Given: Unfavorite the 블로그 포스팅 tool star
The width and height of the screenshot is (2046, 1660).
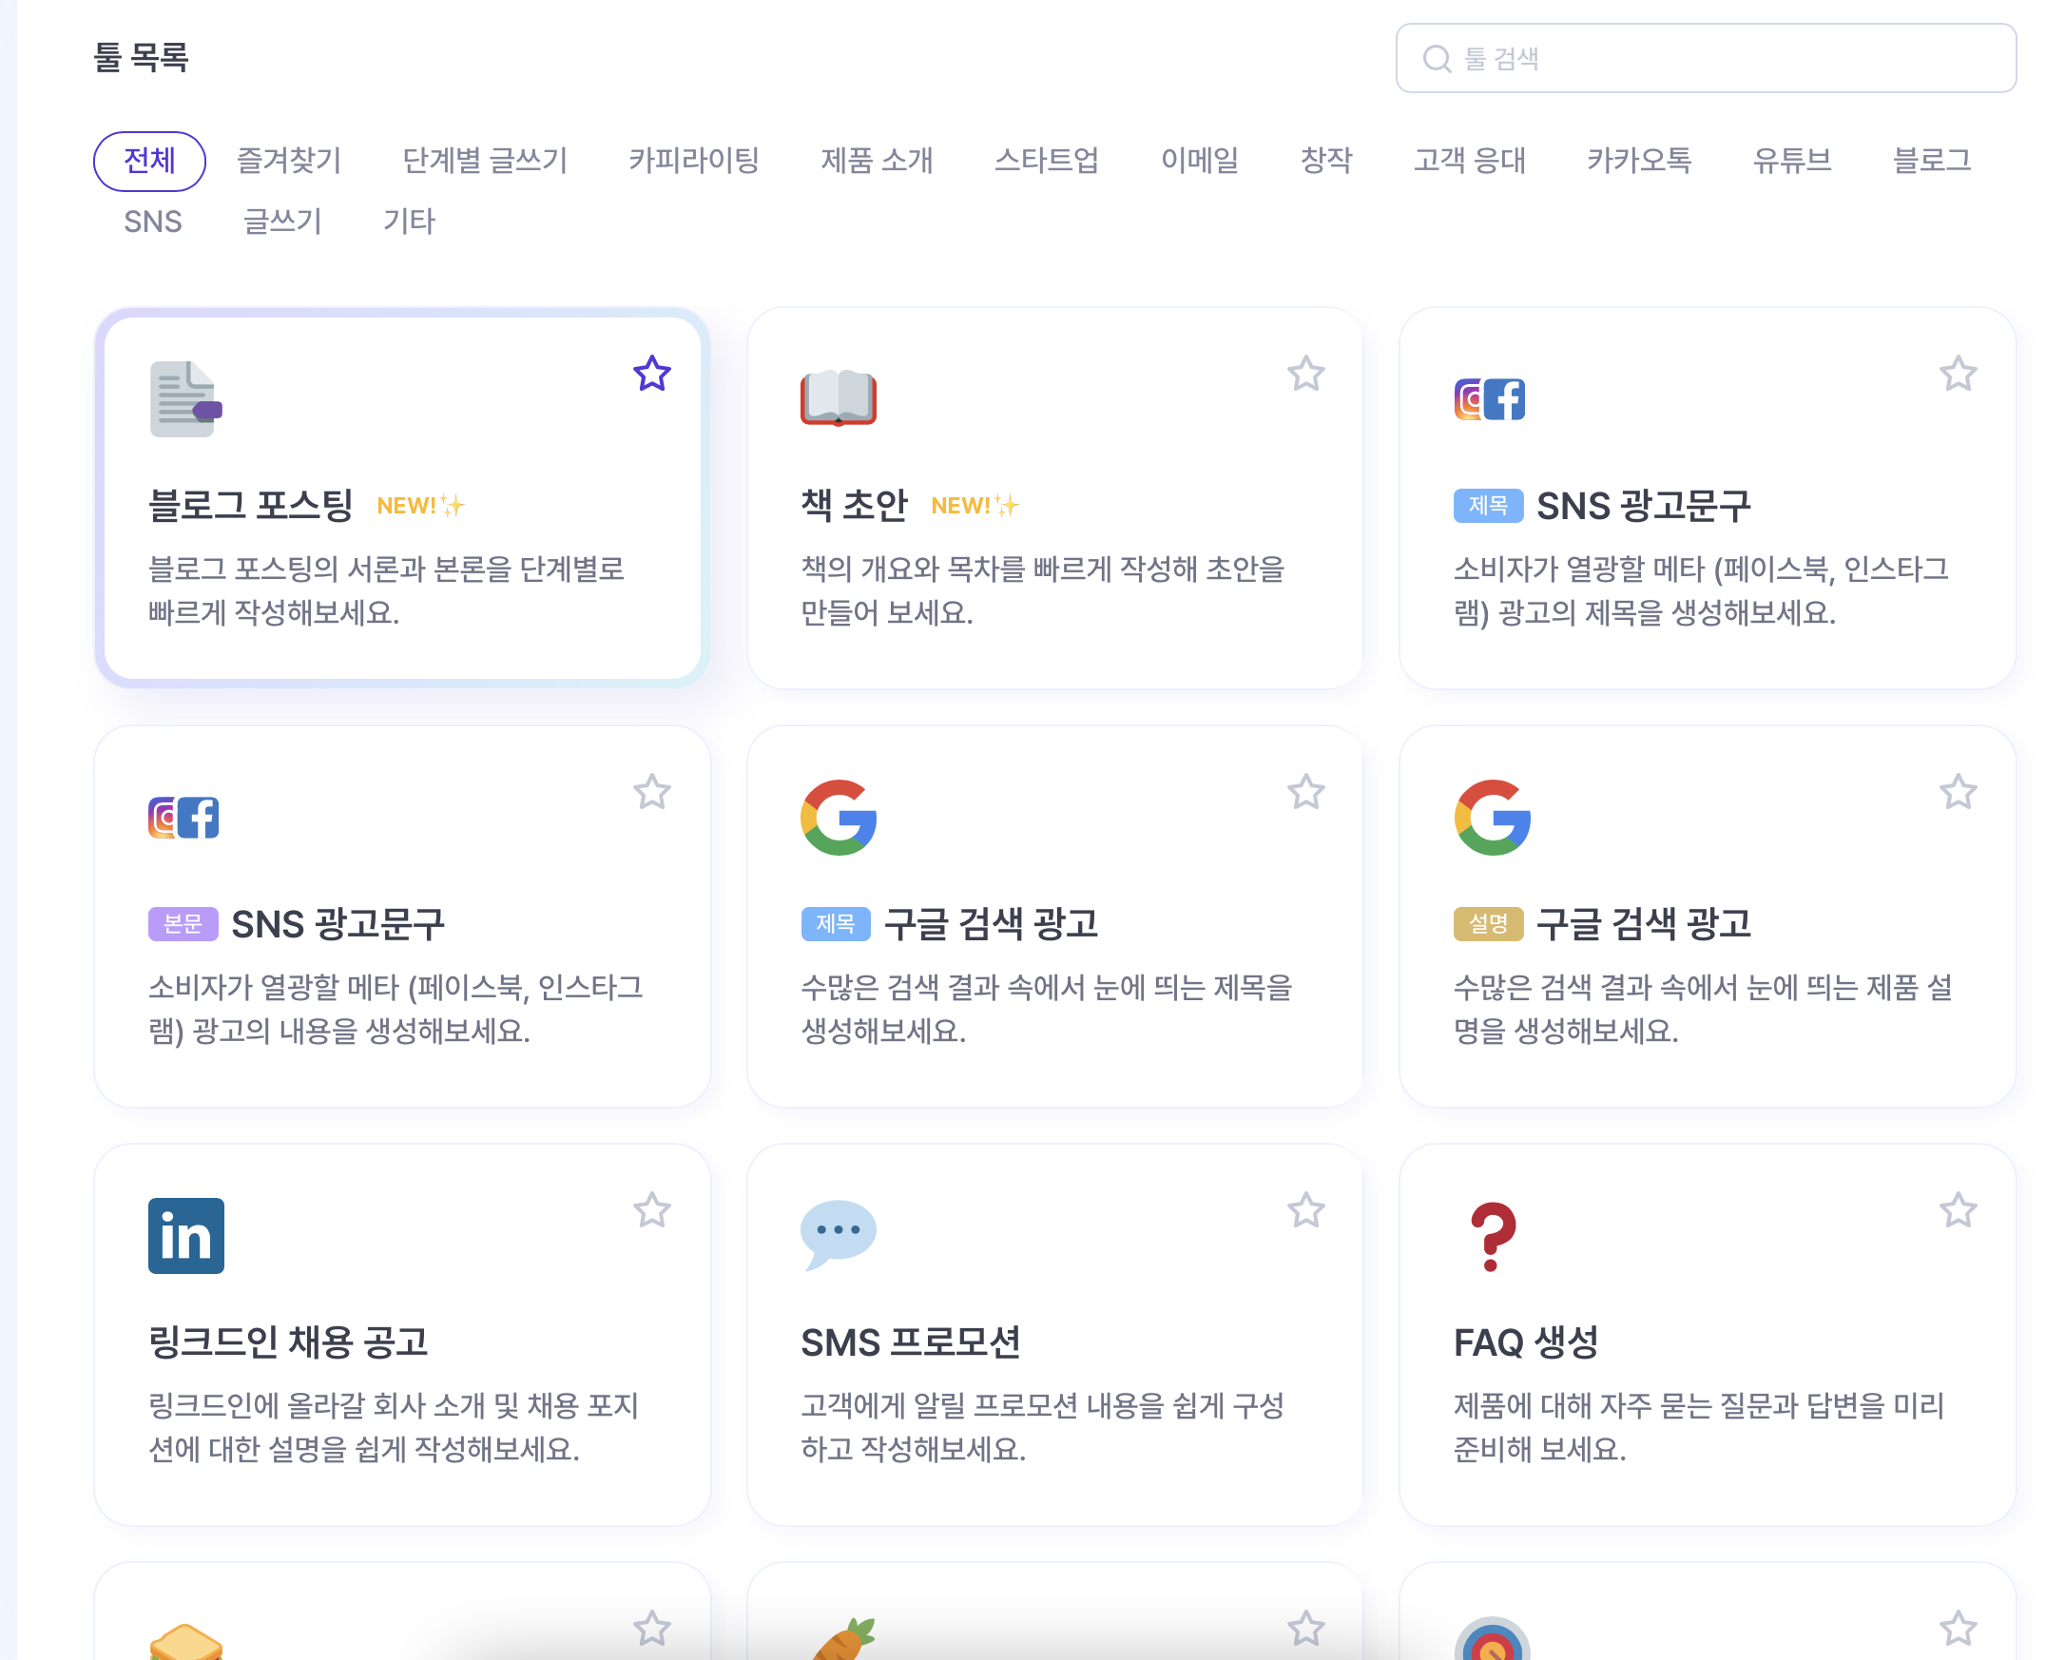Looking at the screenshot, I should click(652, 373).
